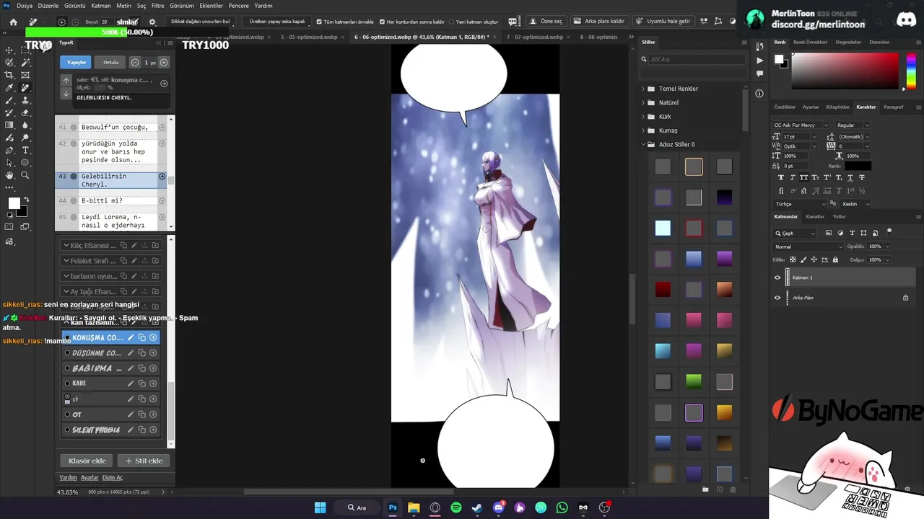This screenshot has height=519, width=924.
Task: Click the Özne seç button
Action: (x=546, y=22)
